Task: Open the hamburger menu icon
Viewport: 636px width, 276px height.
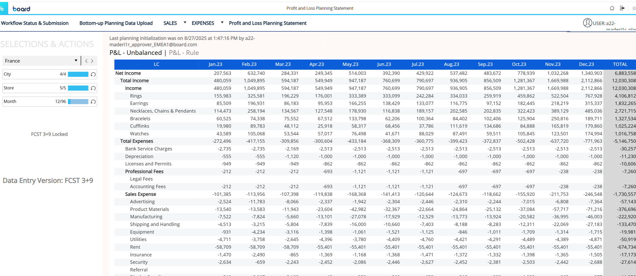Action: tap(634, 8)
